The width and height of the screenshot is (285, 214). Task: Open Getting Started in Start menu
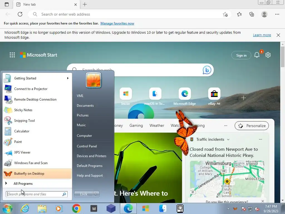(x=37, y=78)
